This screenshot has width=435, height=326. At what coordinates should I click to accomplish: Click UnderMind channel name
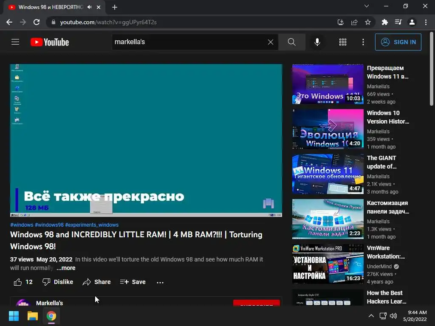coord(379,267)
